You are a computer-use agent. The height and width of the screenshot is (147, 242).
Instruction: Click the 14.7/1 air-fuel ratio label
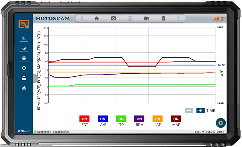coord(221,65)
